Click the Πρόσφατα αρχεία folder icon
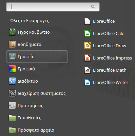135x136 pixels. pos(12,130)
